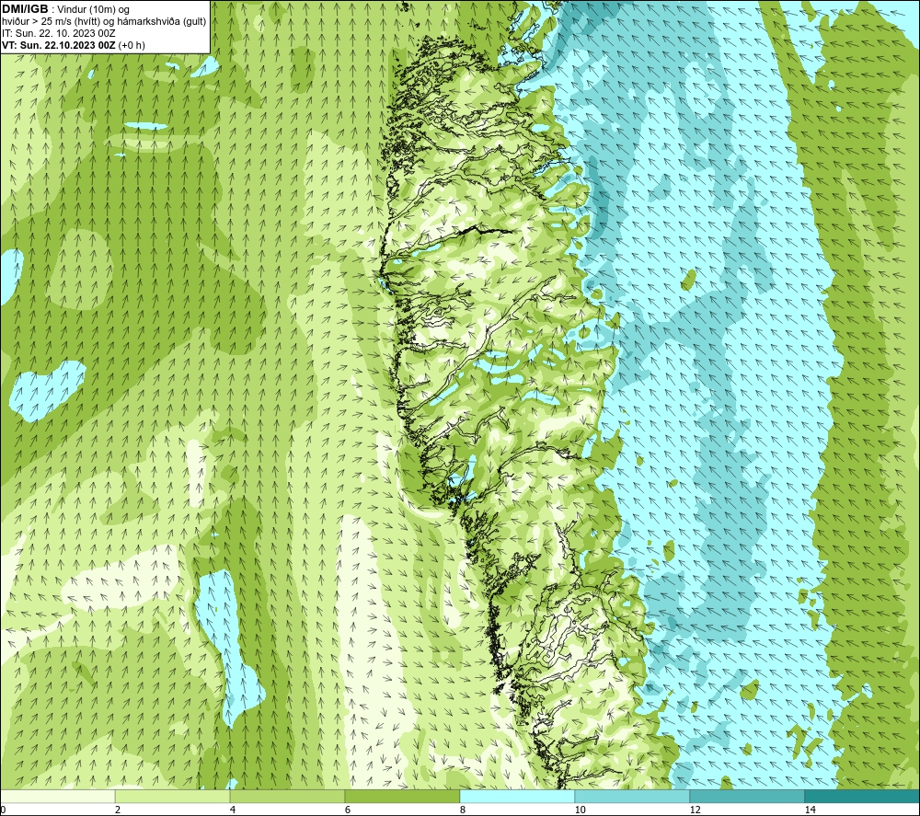Viewport: 920px width, 816px height.
Task: Click the 'IT: Sun. 22. 10. 2023 00Z' line
Action: [x=58, y=33]
